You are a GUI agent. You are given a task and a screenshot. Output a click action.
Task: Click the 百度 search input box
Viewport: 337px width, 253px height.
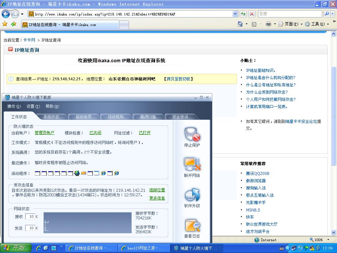click(x=290, y=14)
